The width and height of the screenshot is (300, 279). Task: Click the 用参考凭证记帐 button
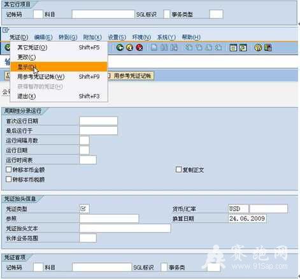[131, 76]
